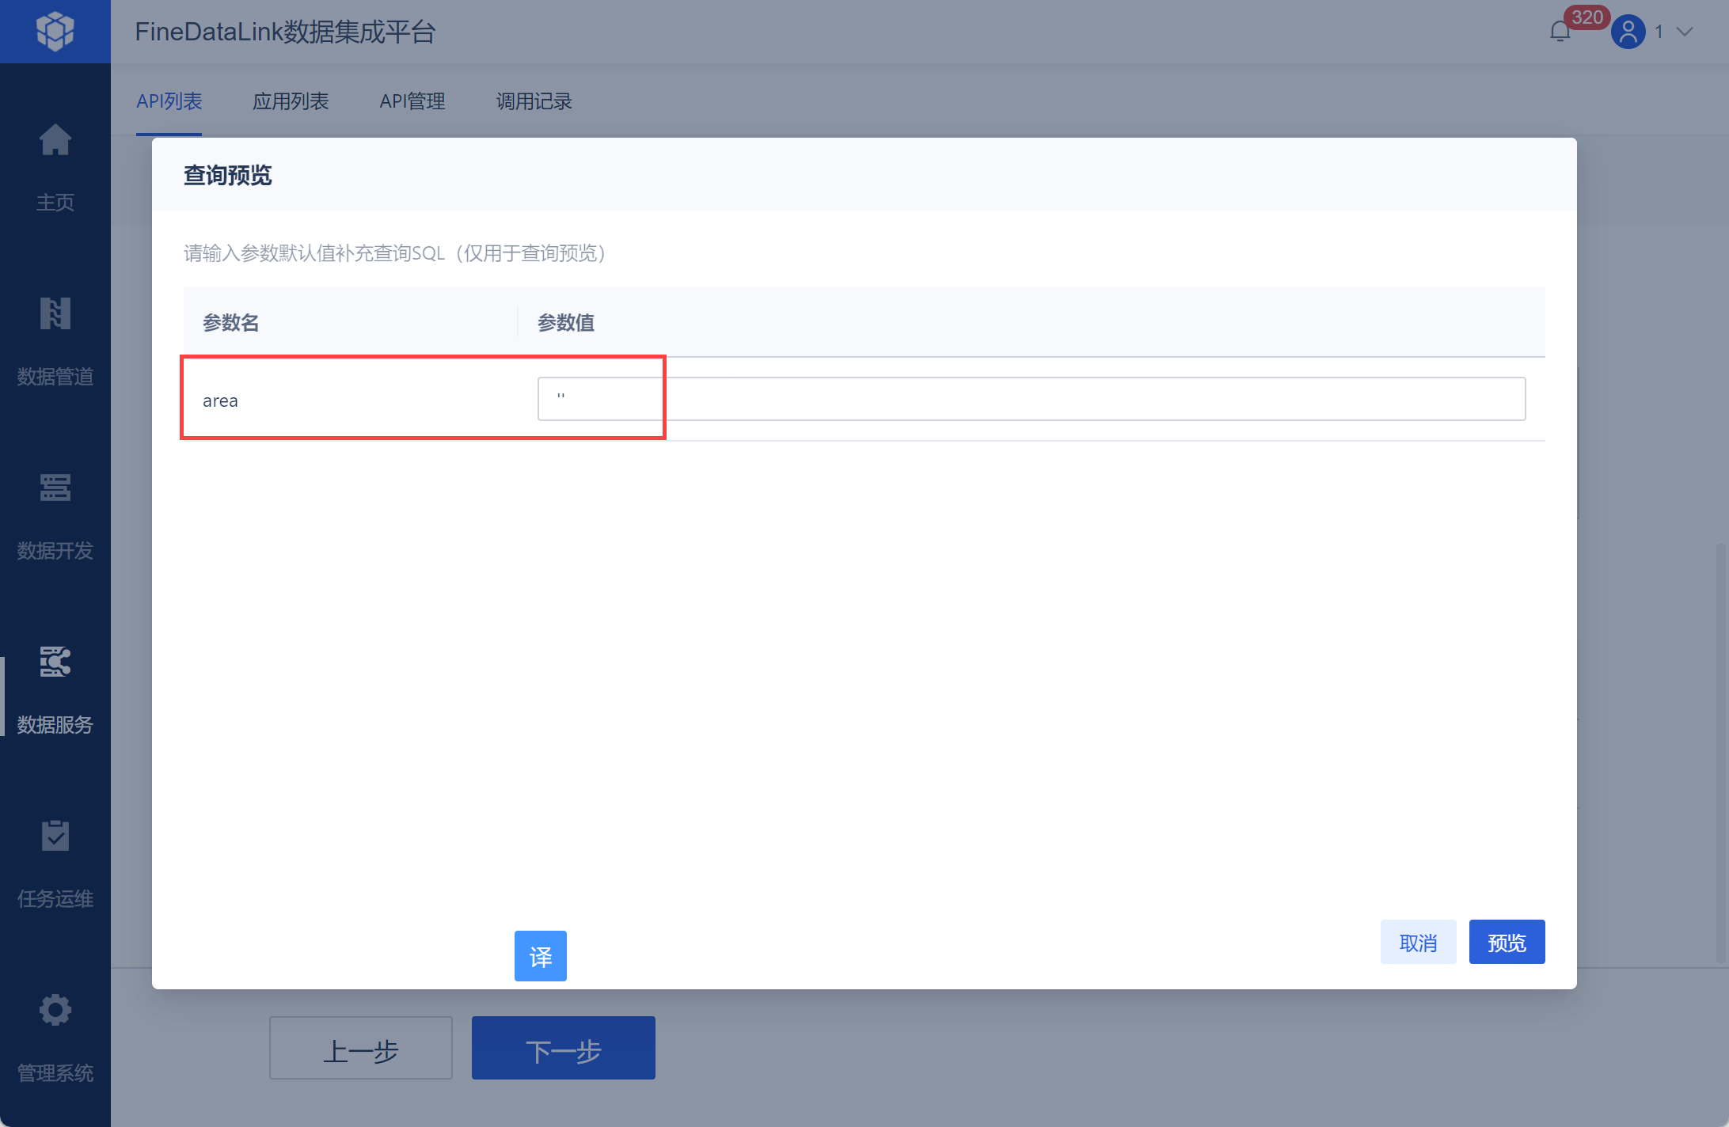Click the 上一步 button
Viewport: 1729px width, 1127px height.
point(360,1048)
